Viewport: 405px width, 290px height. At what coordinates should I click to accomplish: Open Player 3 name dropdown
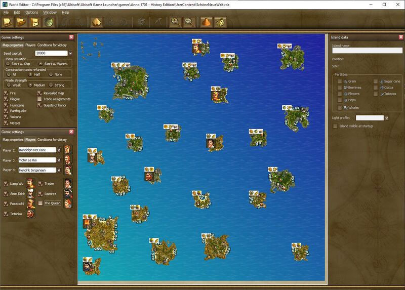[59, 160]
